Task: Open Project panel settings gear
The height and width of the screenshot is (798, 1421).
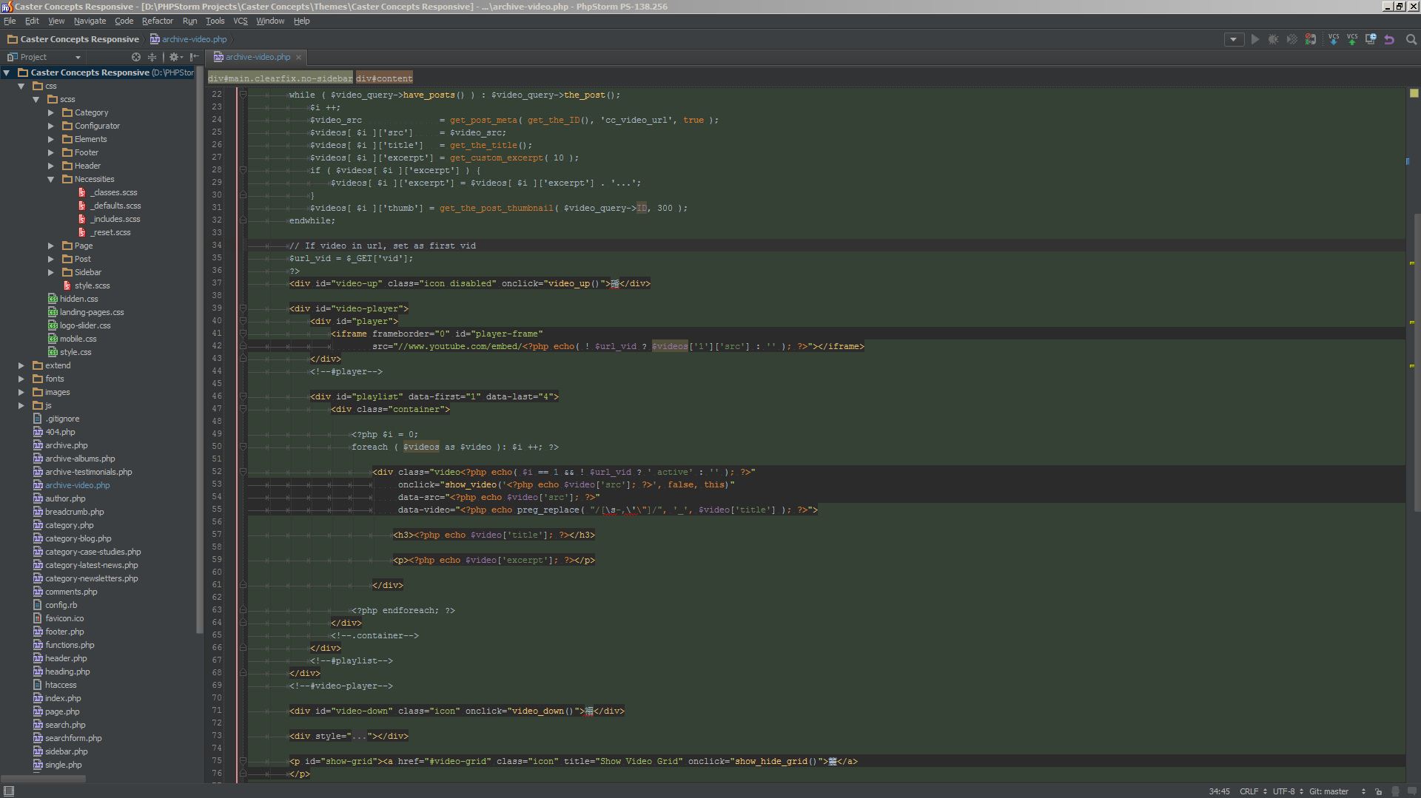Action: (175, 57)
